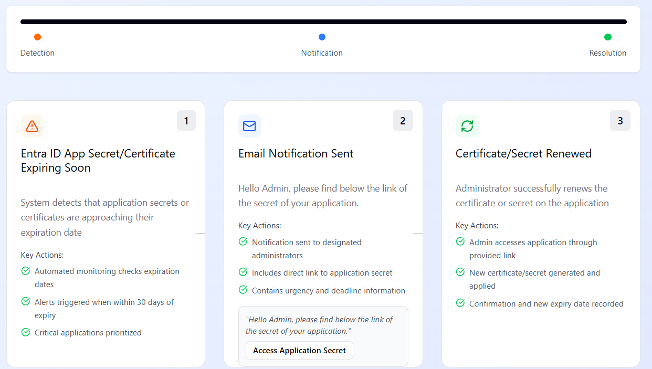Click the Entra ID App Secret/Certificate Expiring Soon heading
The image size is (652, 369).
[x=98, y=161]
